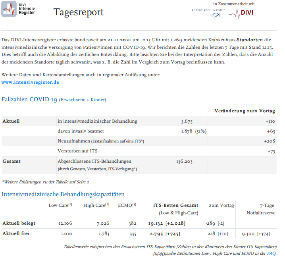The height and width of the screenshot is (262, 285).
Task: Click the Veränderung zum Vortag column header
Action: pyautogui.click(x=245, y=110)
